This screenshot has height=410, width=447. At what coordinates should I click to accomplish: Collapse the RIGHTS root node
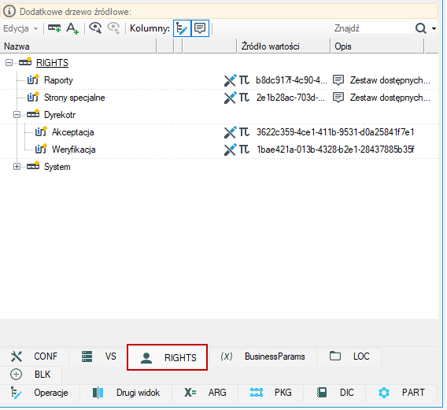pos(9,62)
